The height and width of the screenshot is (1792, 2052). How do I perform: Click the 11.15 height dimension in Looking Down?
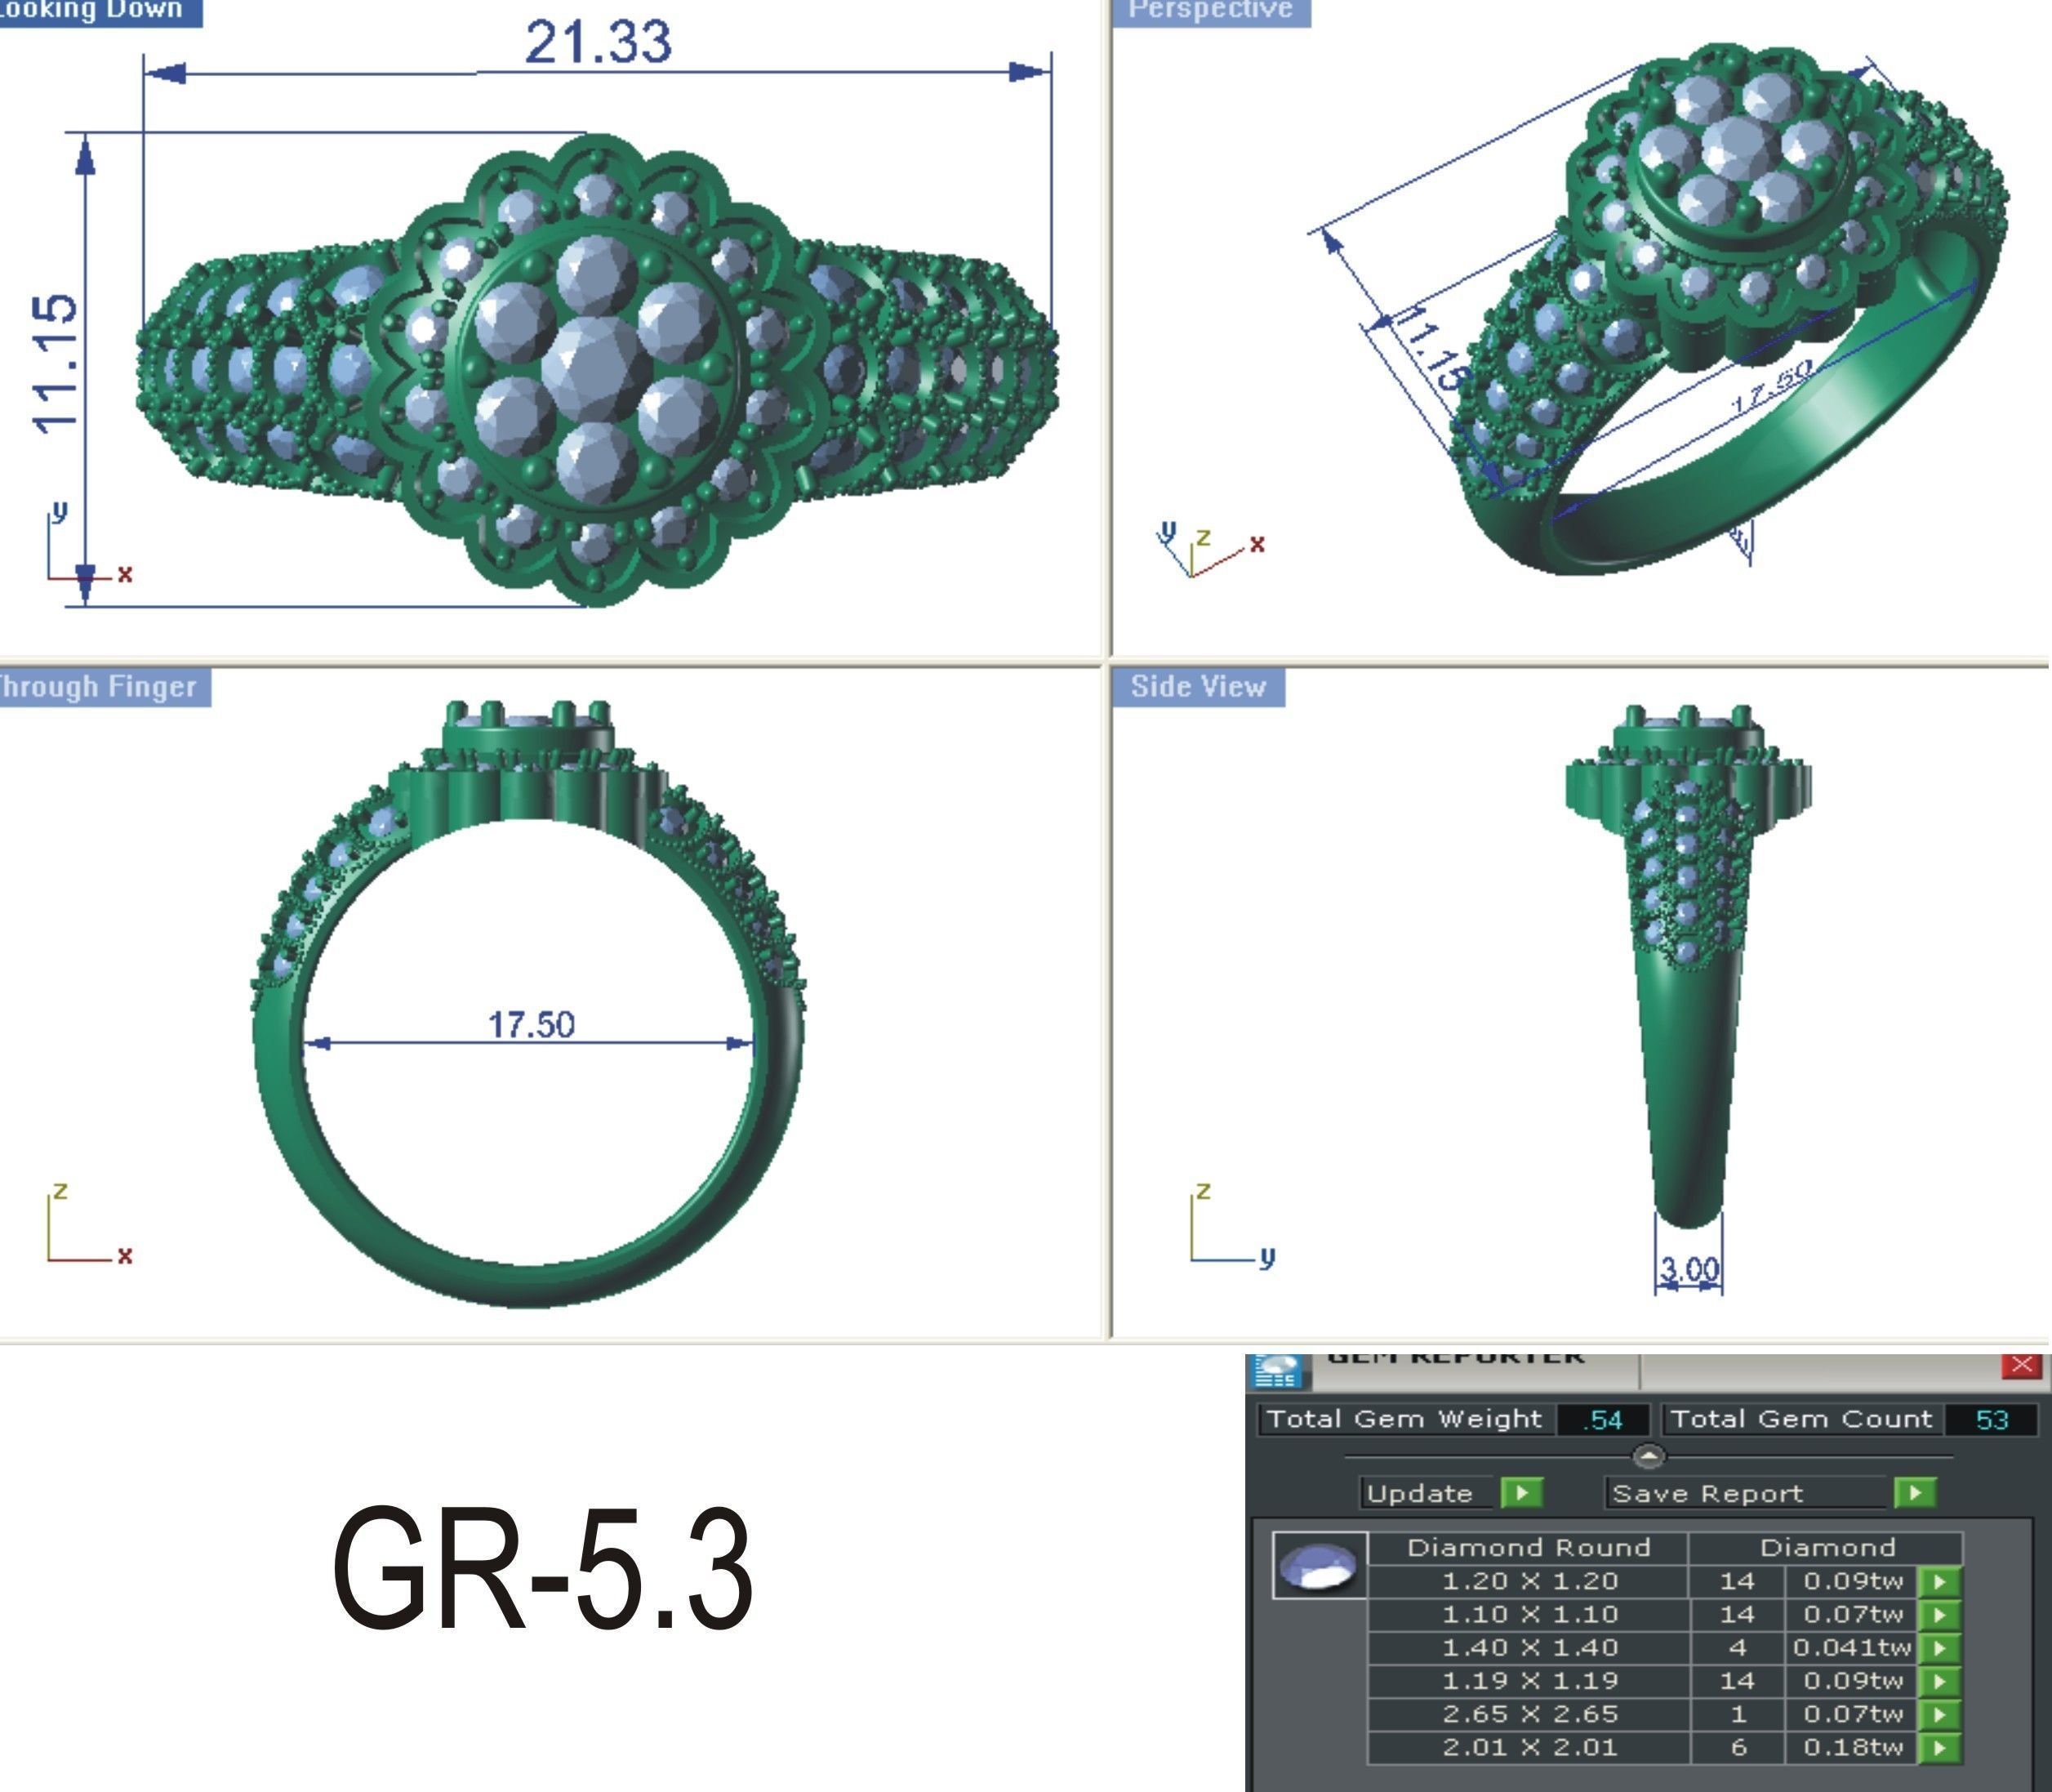coord(55,364)
